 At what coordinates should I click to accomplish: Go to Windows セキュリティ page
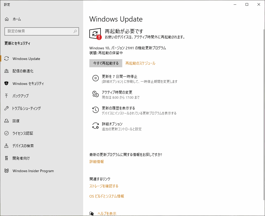pyautogui.click(x=41, y=84)
